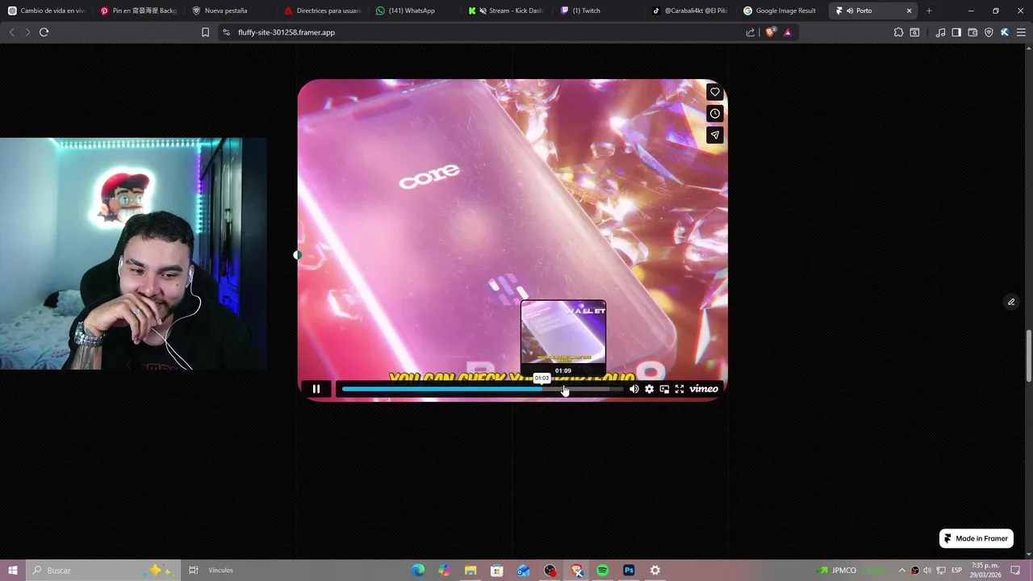1033x581 pixels.
Task: Open Windows Settings from taskbar
Action: pyautogui.click(x=655, y=570)
